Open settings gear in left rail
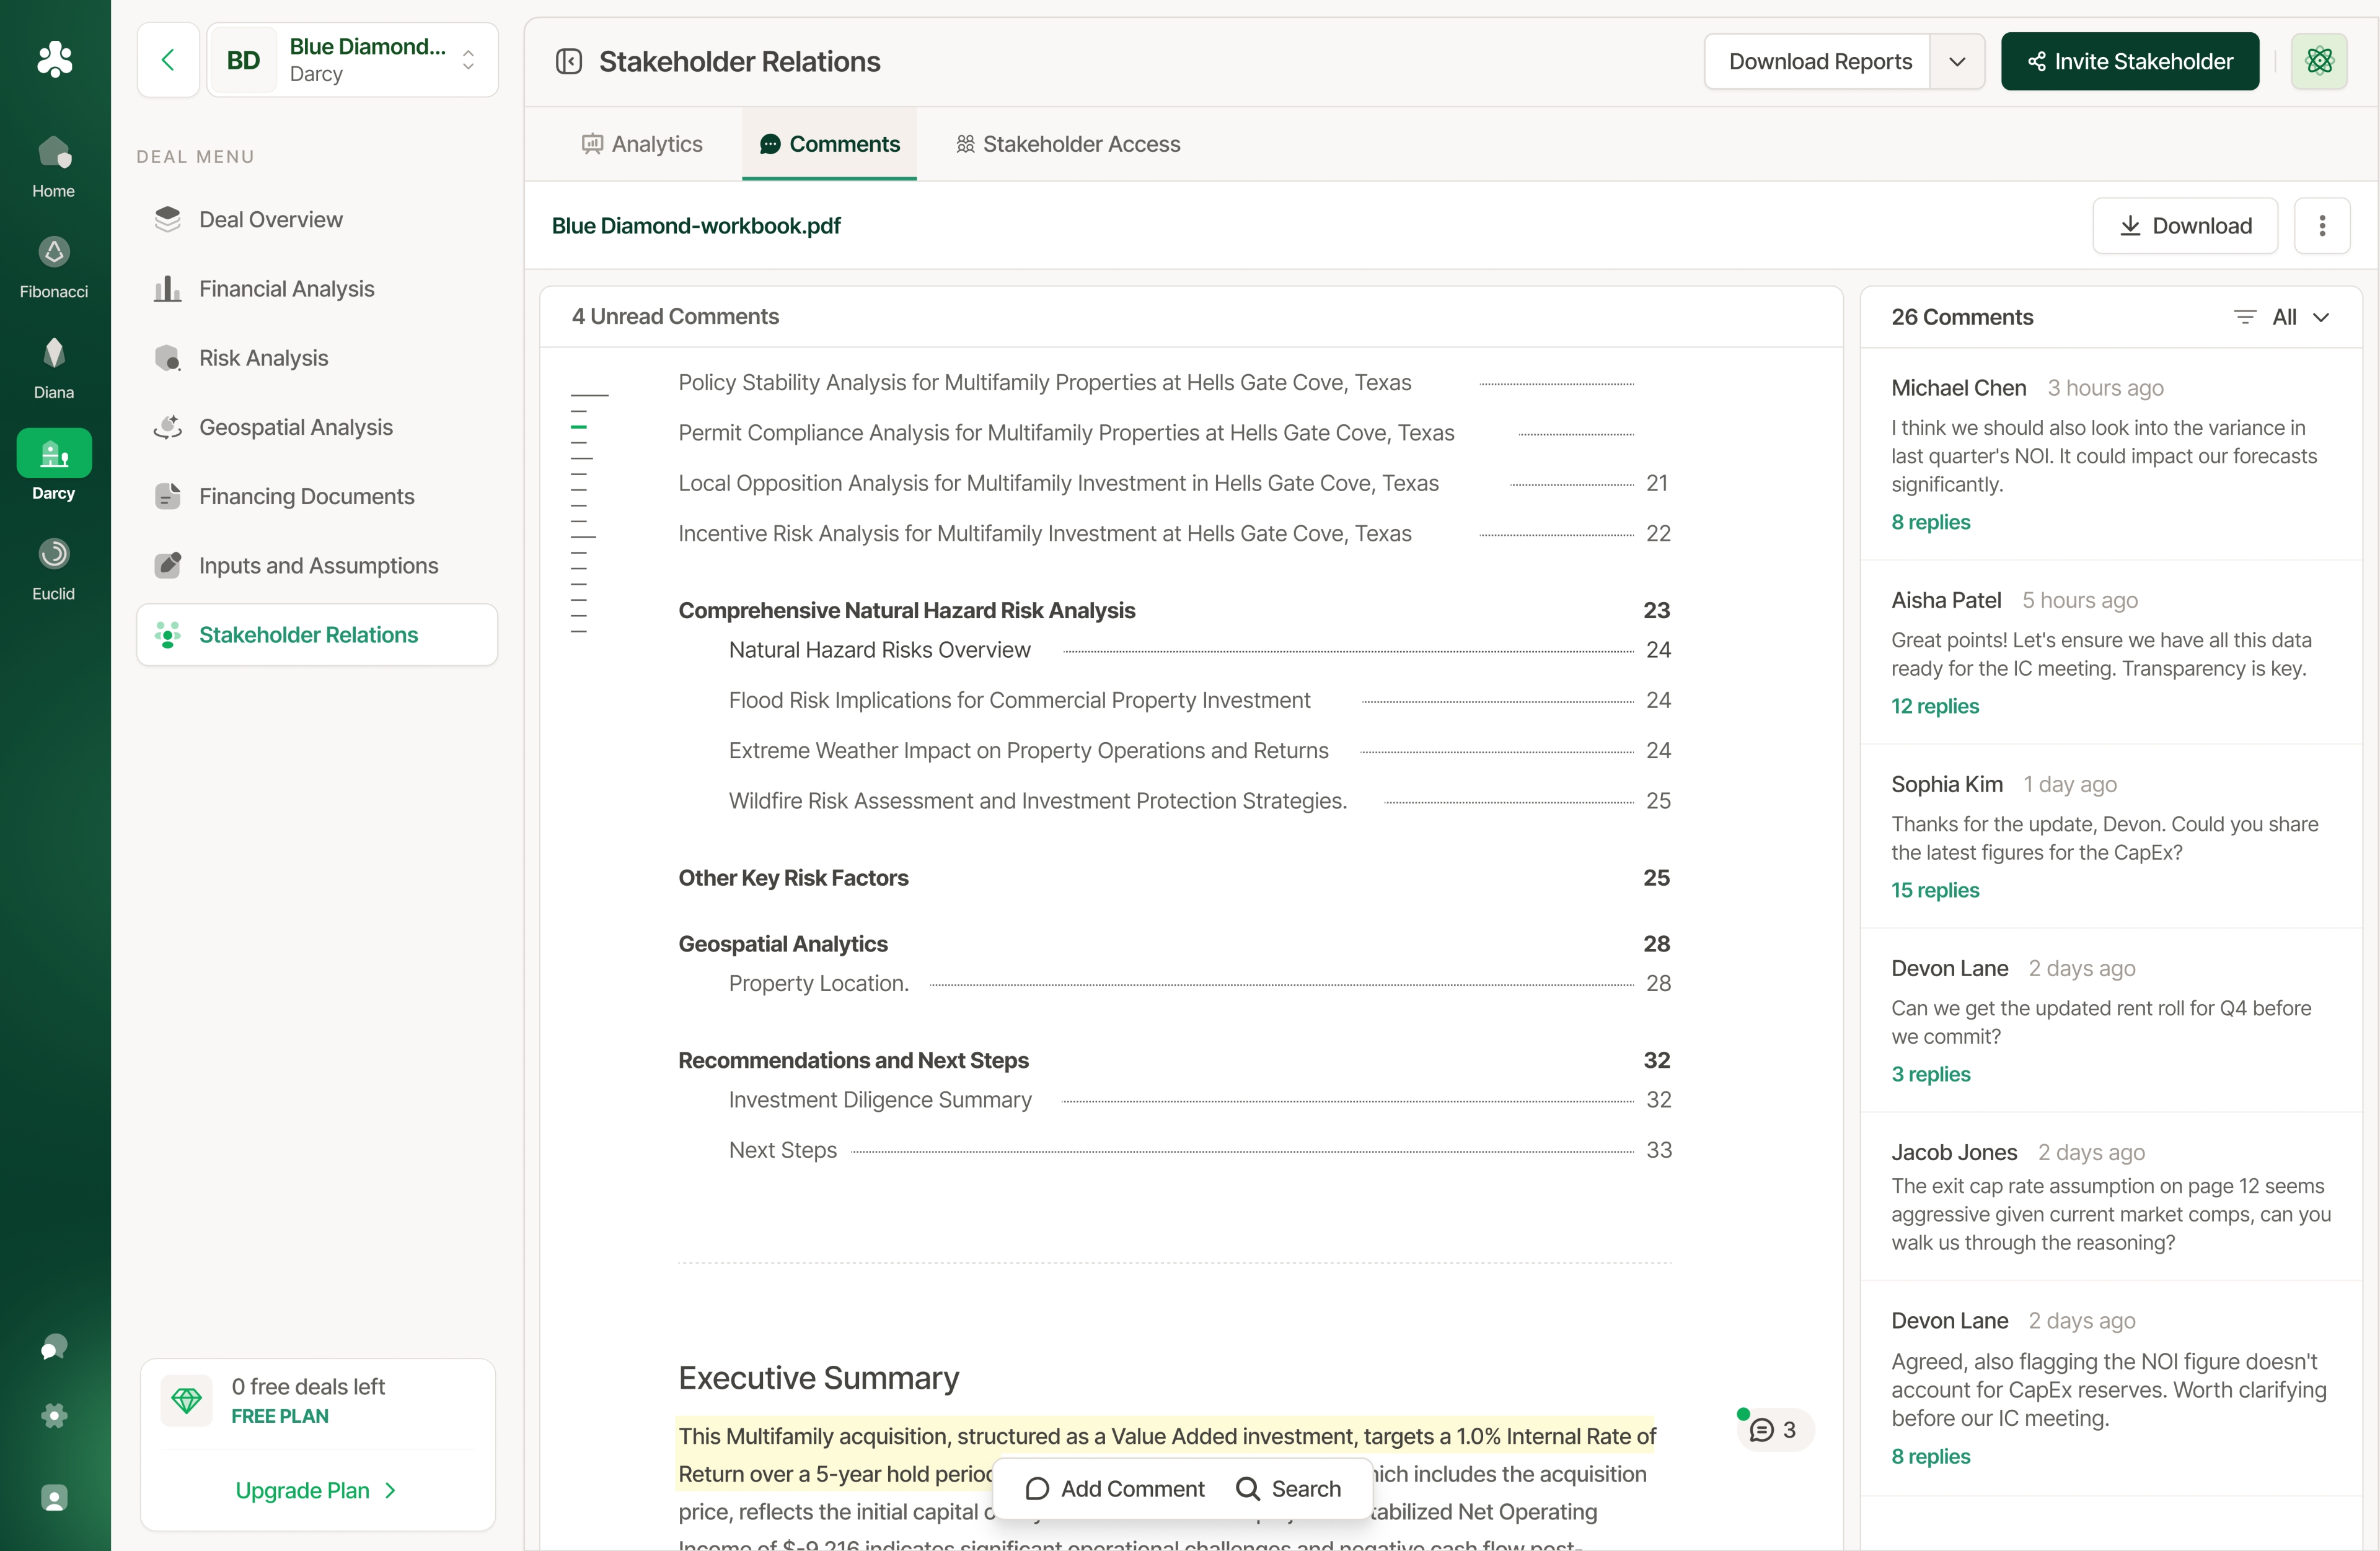 54,1415
